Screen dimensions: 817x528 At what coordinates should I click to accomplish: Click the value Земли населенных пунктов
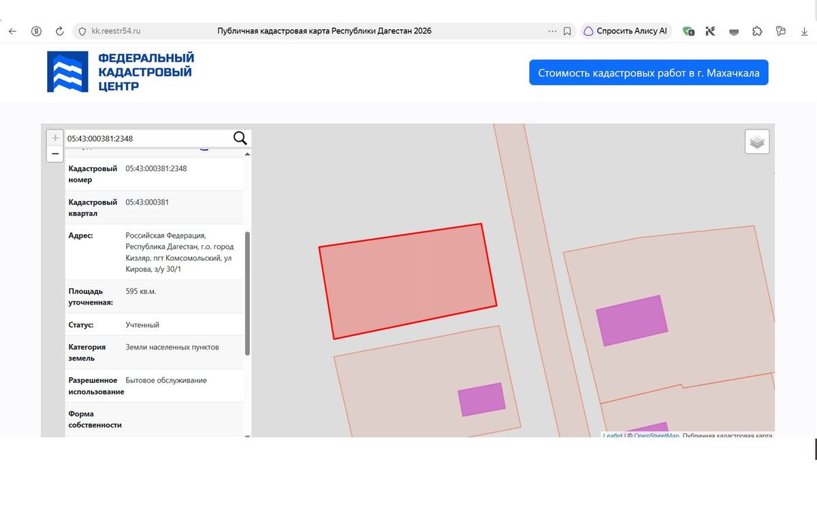pyautogui.click(x=172, y=347)
